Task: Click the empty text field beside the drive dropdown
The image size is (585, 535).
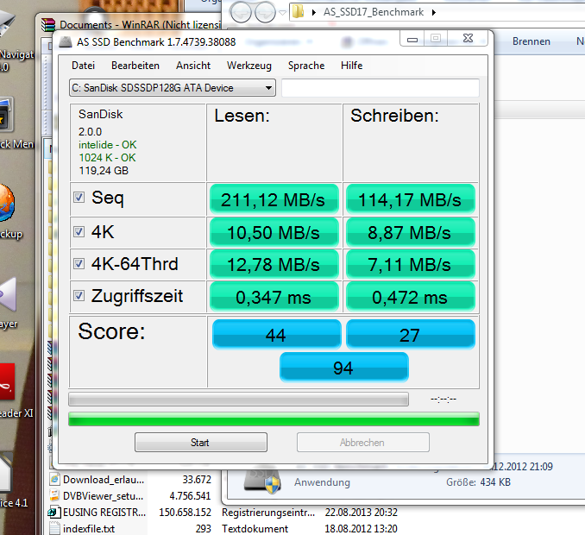Action: [x=381, y=88]
